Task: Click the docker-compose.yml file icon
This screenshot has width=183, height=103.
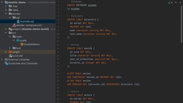Action: [14, 25]
